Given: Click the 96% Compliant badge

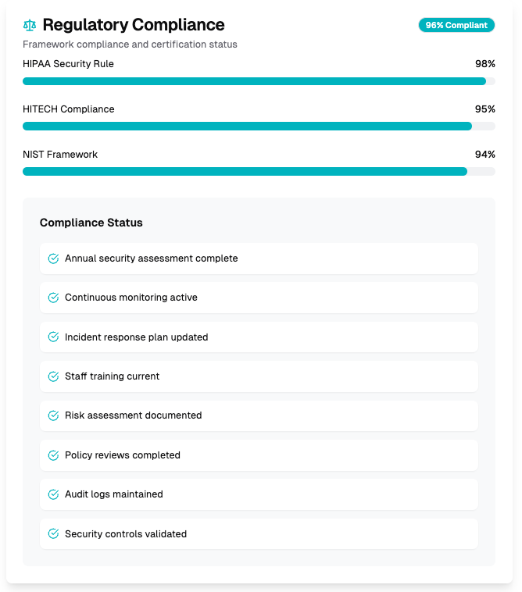Looking at the screenshot, I should point(456,25).
